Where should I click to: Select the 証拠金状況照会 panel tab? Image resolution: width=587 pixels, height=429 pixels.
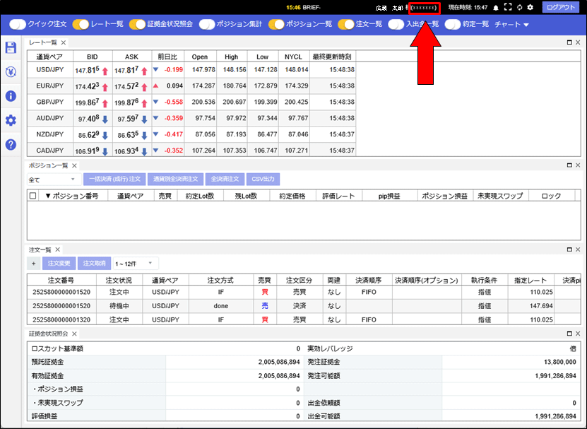(x=48, y=333)
